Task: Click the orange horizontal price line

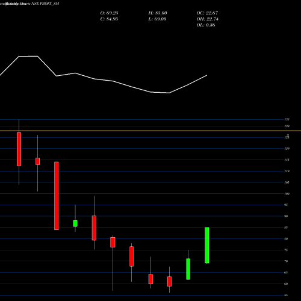Action: pos(150,131)
